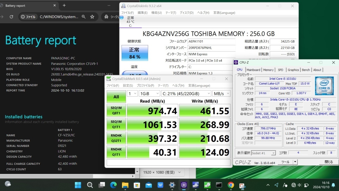339x191 pixels.
Task: Open Graphics tab in CPU-Z
Action: (293, 70)
